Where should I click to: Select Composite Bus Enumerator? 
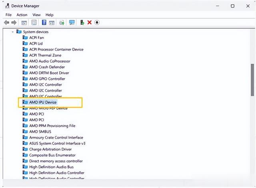click(x=52, y=155)
